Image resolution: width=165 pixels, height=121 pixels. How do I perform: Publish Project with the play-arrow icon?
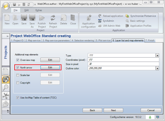(x=42, y=18)
